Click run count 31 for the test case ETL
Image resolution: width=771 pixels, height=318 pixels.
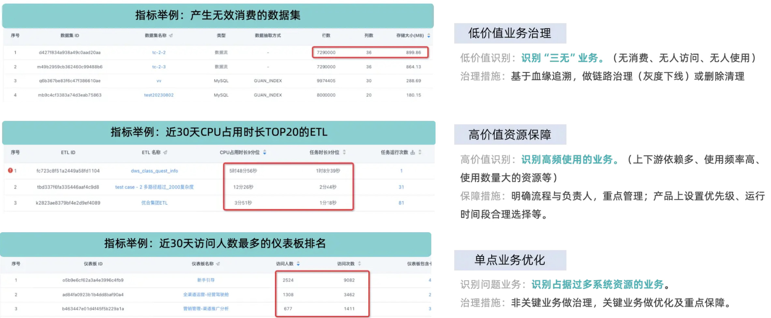[x=401, y=187]
